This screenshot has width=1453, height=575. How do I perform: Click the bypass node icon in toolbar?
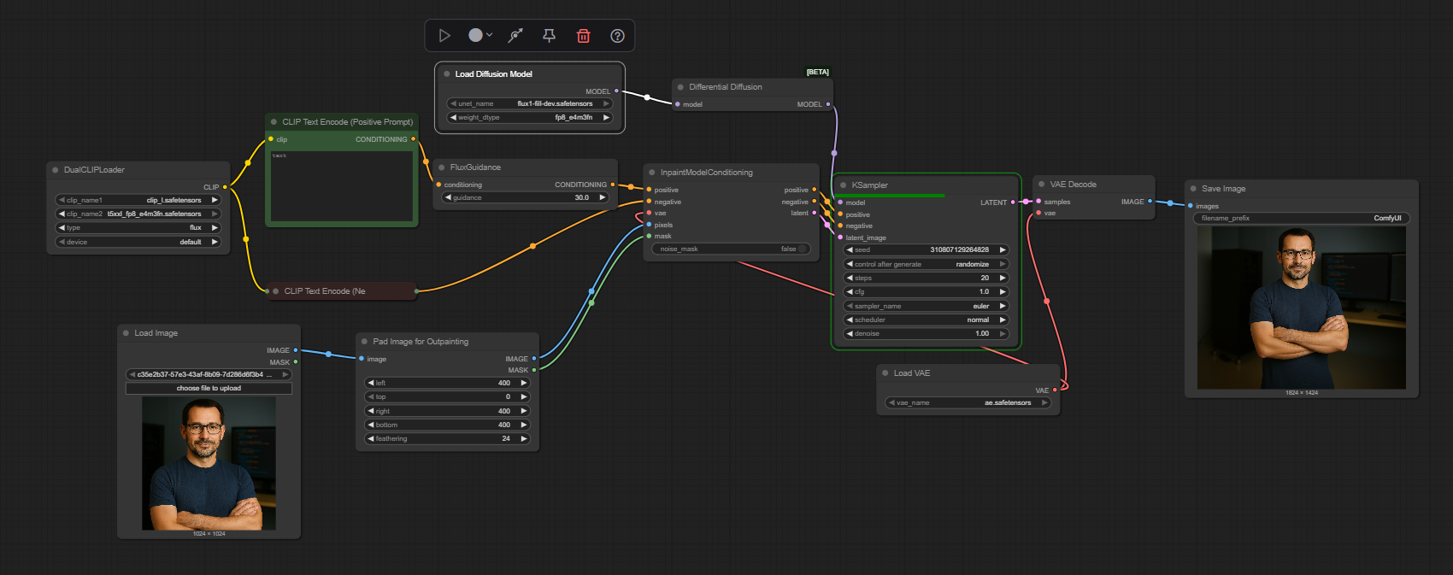[x=515, y=36]
